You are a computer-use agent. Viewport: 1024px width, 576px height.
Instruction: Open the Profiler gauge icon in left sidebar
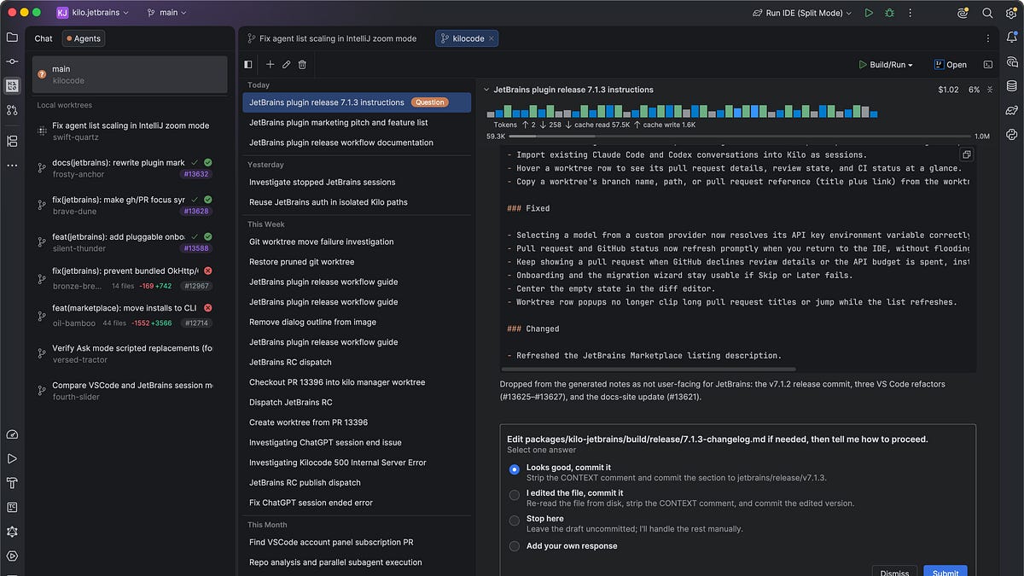tap(12, 434)
